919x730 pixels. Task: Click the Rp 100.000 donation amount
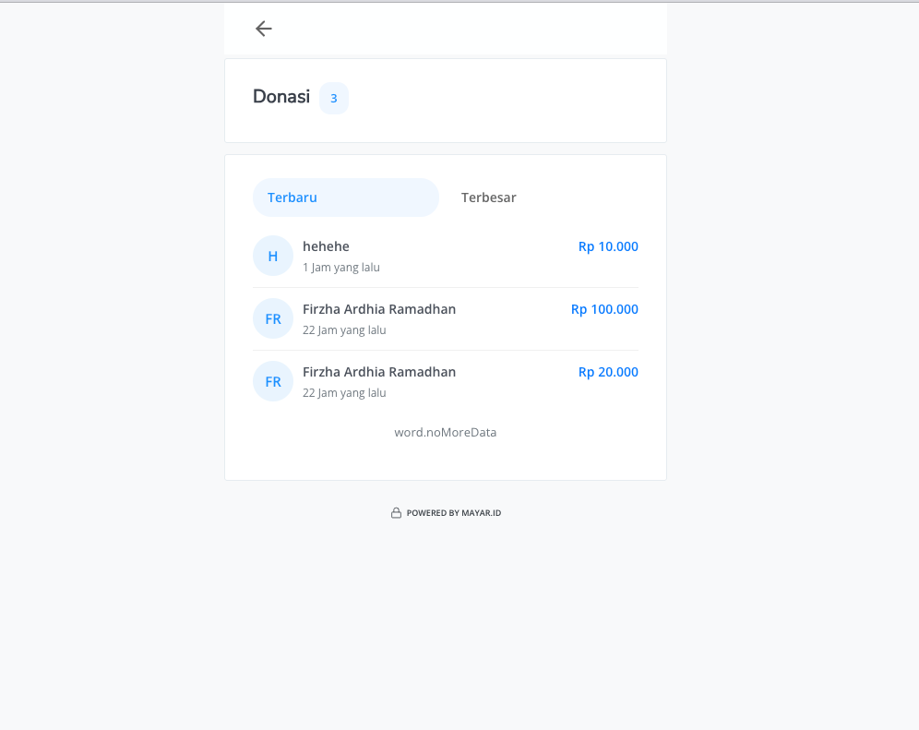(604, 309)
